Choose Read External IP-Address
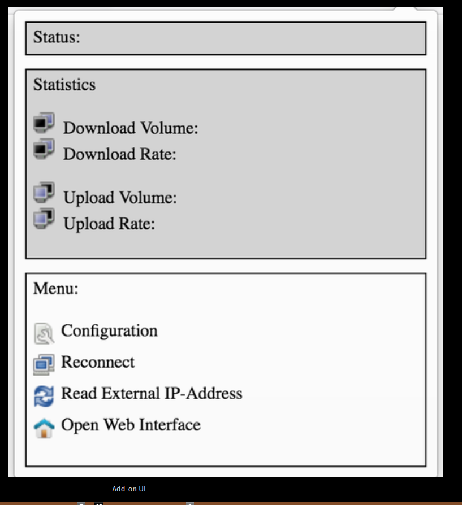This screenshot has width=462, height=505. coord(152,394)
